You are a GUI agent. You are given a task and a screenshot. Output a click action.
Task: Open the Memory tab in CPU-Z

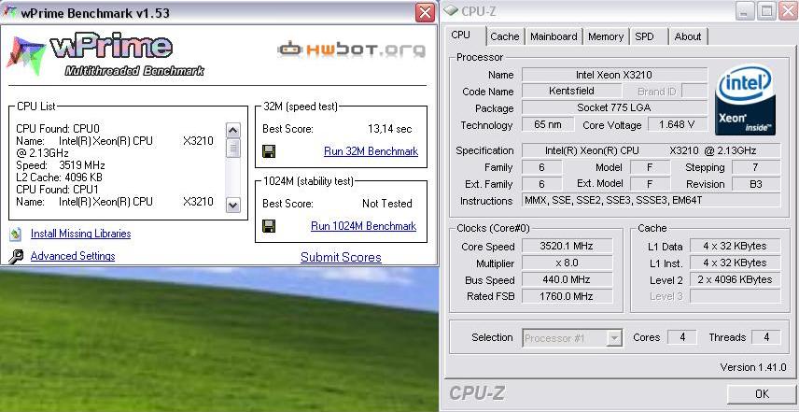(606, 36)
